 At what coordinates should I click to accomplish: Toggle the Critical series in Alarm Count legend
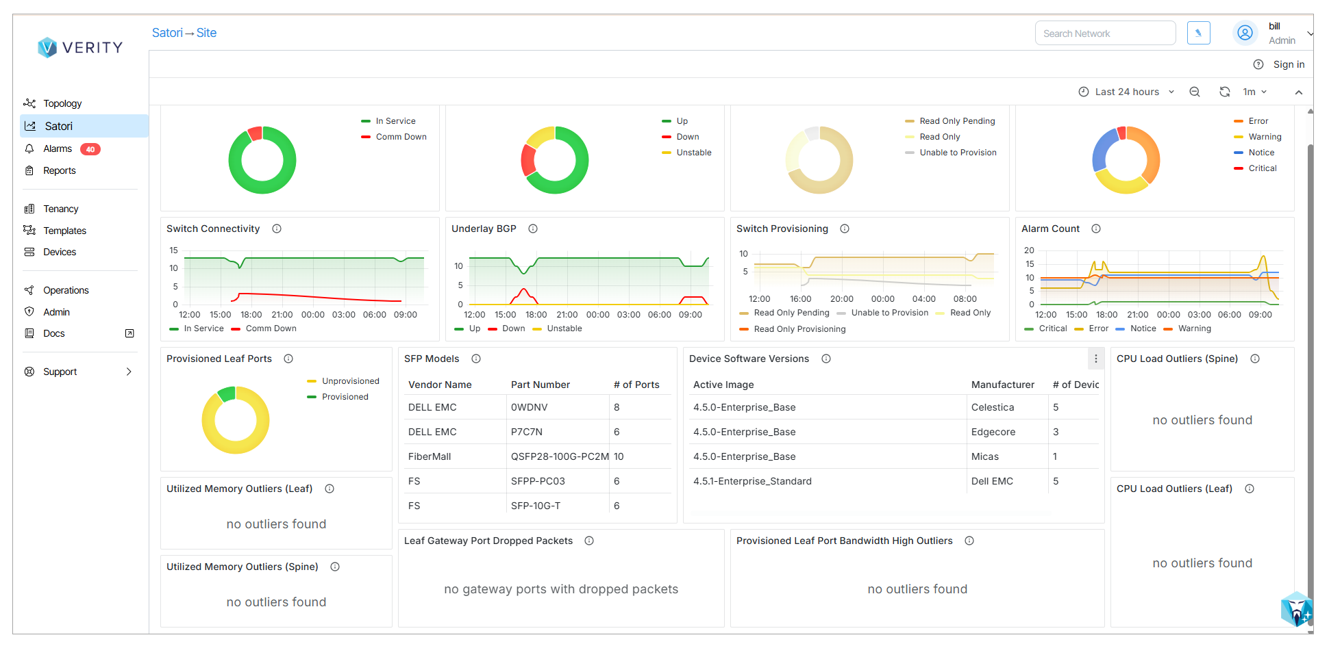(x=1052, y=328)
